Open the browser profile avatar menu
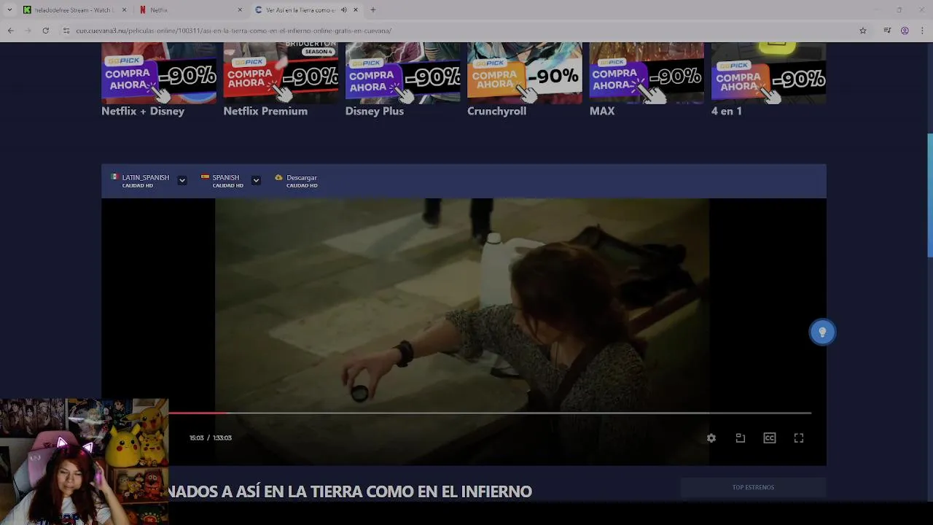 [905, 31]
